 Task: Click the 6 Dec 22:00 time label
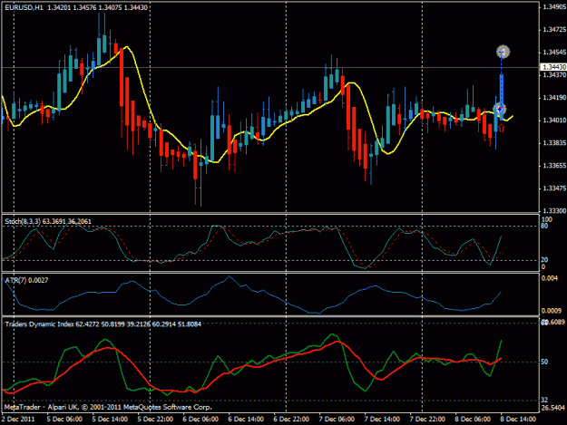pyautogui.click(x=291, y=420)
